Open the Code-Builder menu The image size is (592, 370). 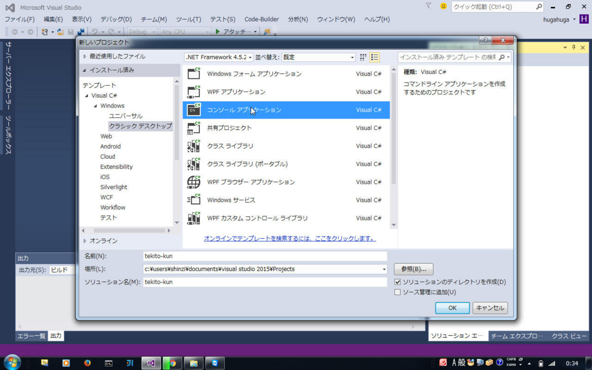click(x=262, y=19)
